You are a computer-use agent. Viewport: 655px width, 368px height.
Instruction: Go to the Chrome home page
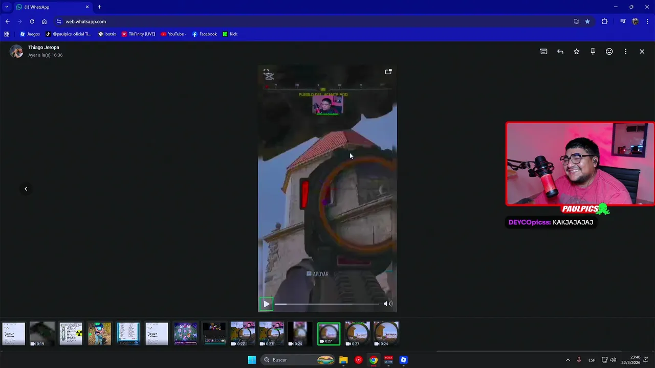[44, 21]
